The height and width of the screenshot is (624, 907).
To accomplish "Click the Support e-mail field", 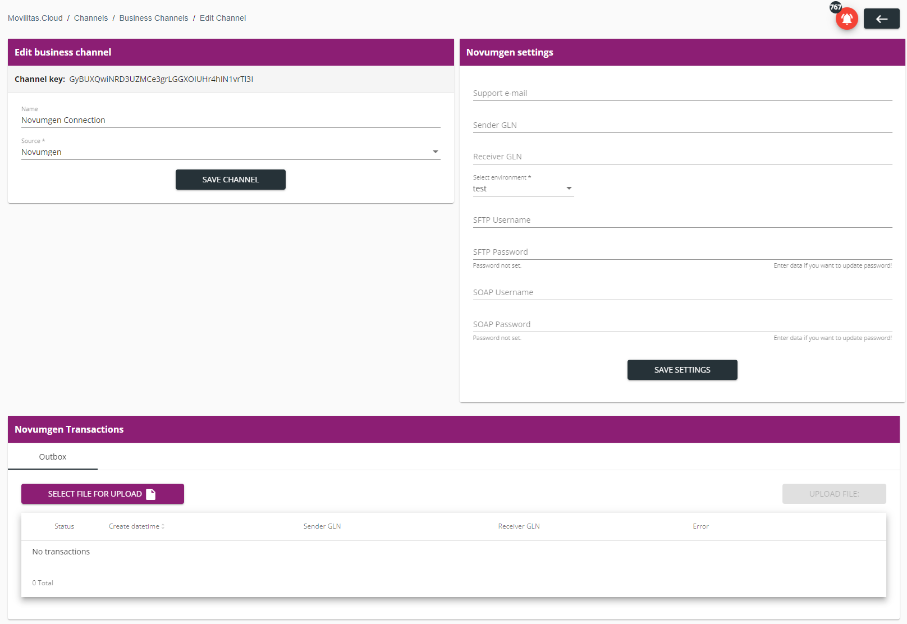I will 682,93.
